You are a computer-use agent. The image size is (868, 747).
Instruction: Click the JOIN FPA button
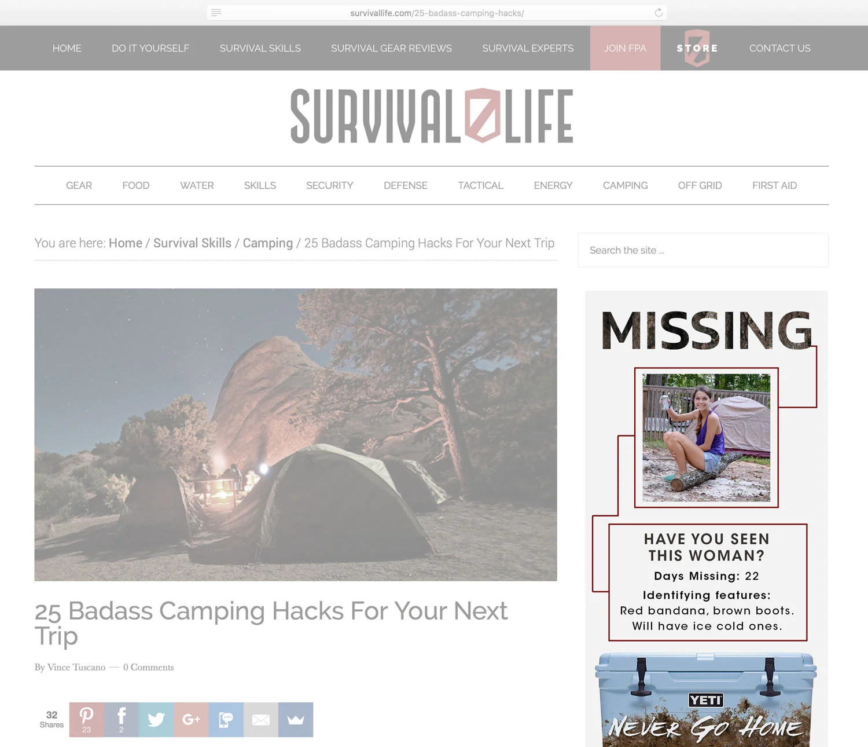point(625,48)
